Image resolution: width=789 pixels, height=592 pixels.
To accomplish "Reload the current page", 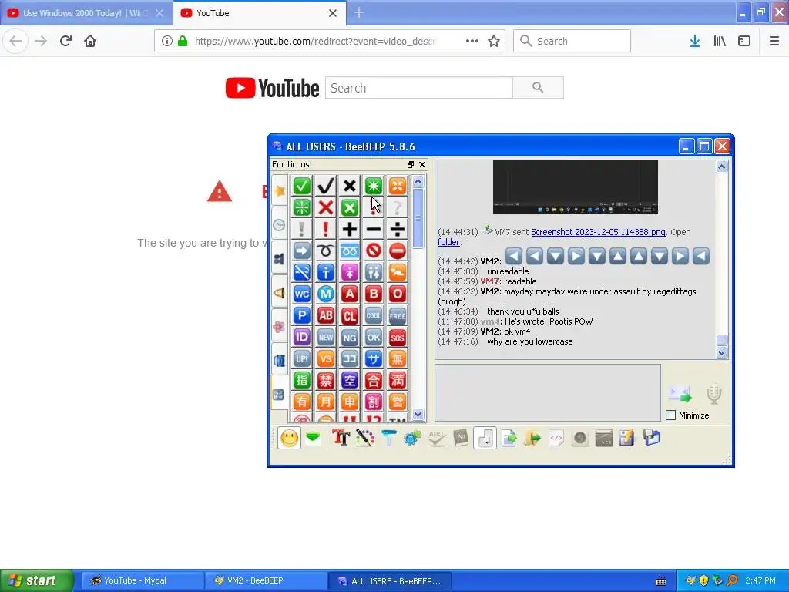I will coord(65,41).
